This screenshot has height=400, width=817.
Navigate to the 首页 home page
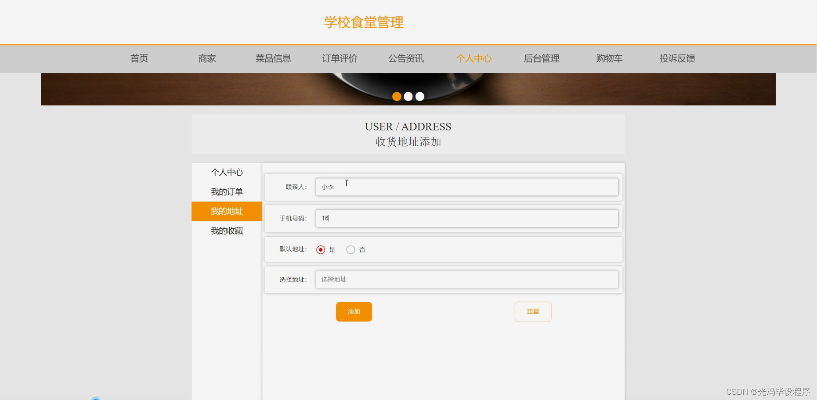click(x=139, y=58)
